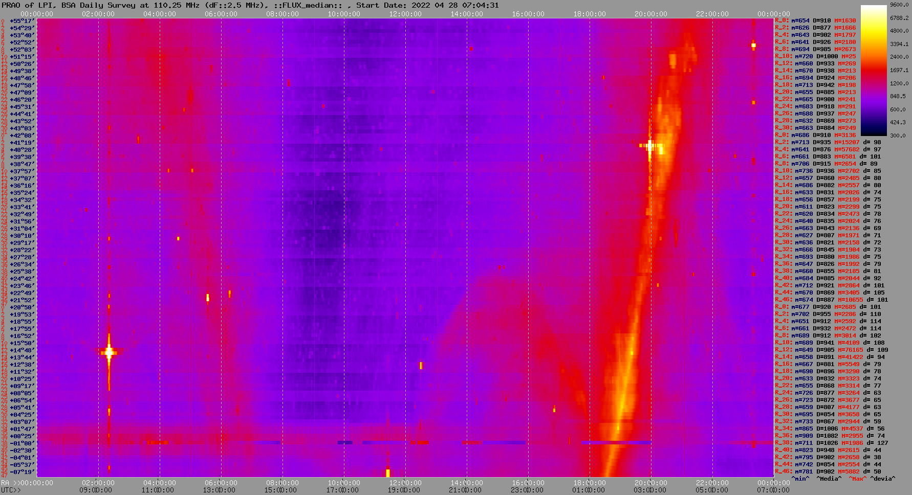The image size is (912, 495).
Task: Click the '::FLUX_median::' label in the title
Action: [x=308, y=5]
